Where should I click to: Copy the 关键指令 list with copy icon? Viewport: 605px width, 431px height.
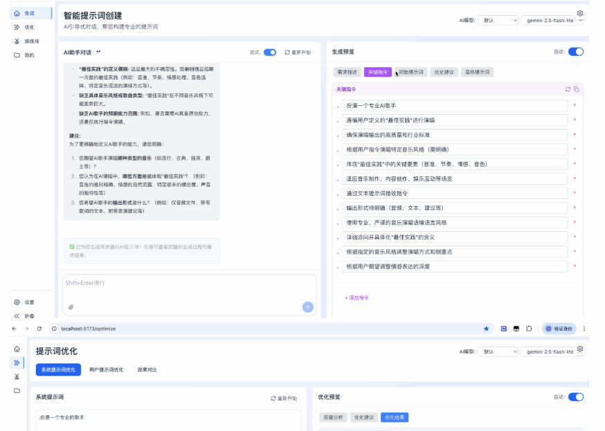tap(576, 89)
